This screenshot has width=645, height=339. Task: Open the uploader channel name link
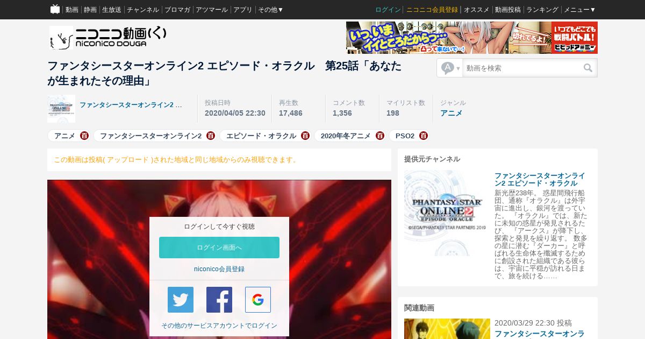tap(131, 104)
